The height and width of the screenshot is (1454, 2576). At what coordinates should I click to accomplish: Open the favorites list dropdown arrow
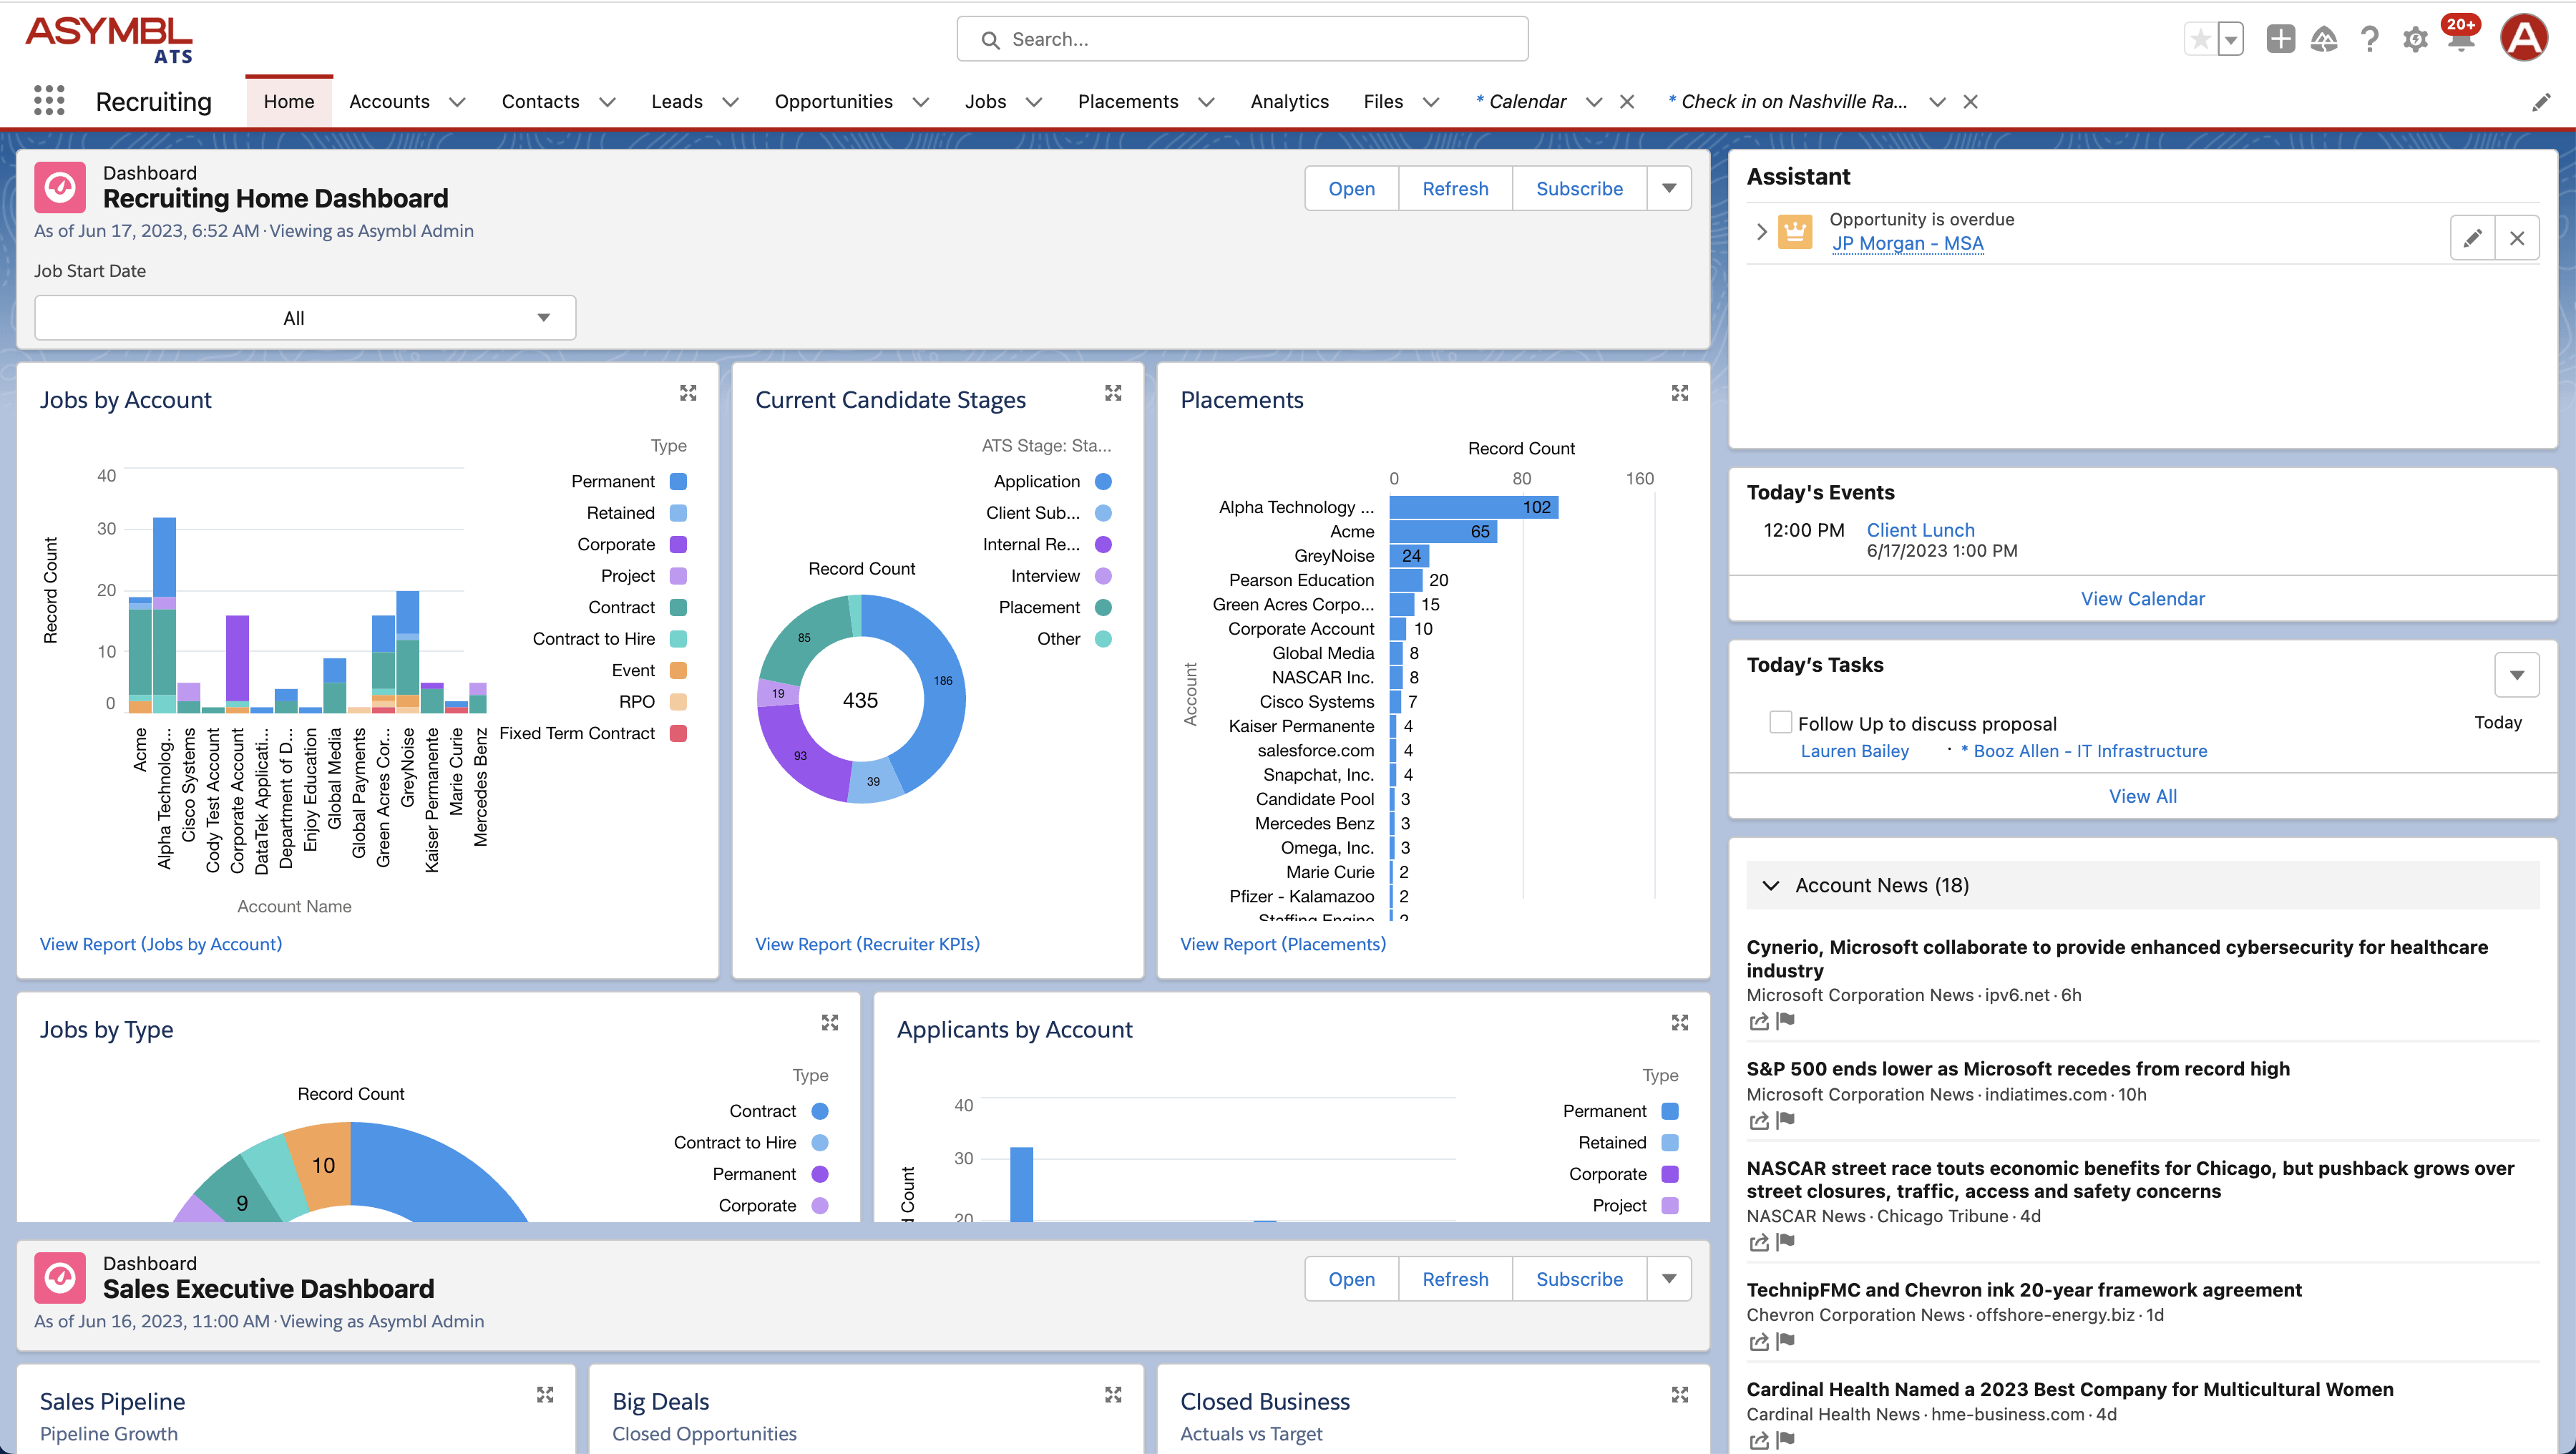pyautogui.click(x=2231, y=40)
